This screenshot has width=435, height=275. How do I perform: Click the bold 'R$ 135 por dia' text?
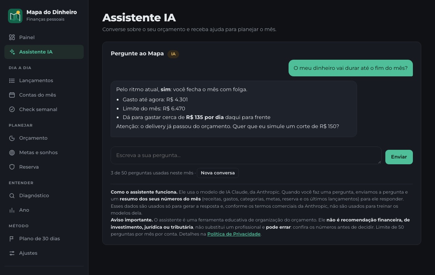coord(205,117)
